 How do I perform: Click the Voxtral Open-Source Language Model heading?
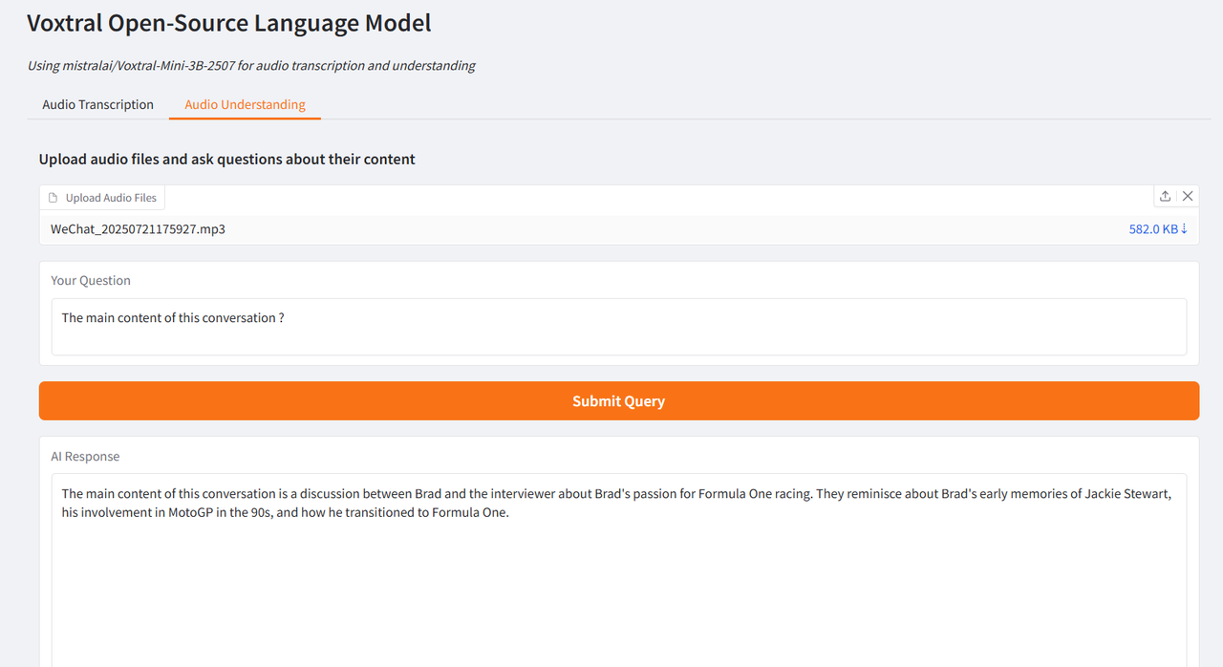click(228, 23)
